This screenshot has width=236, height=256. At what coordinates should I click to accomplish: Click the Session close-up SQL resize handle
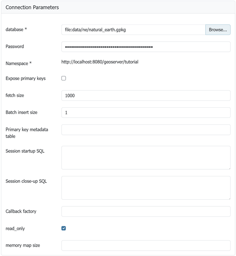tap(229, 198)
